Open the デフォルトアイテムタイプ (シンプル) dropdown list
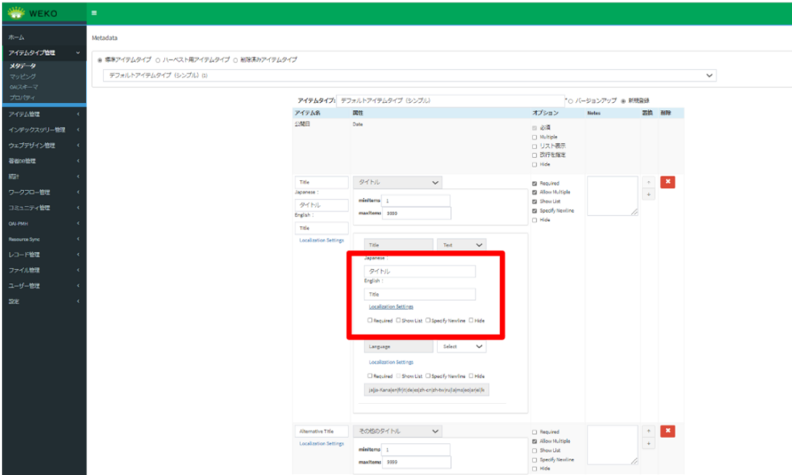Viewport: 792px width, 475px height. coord(410,76)
